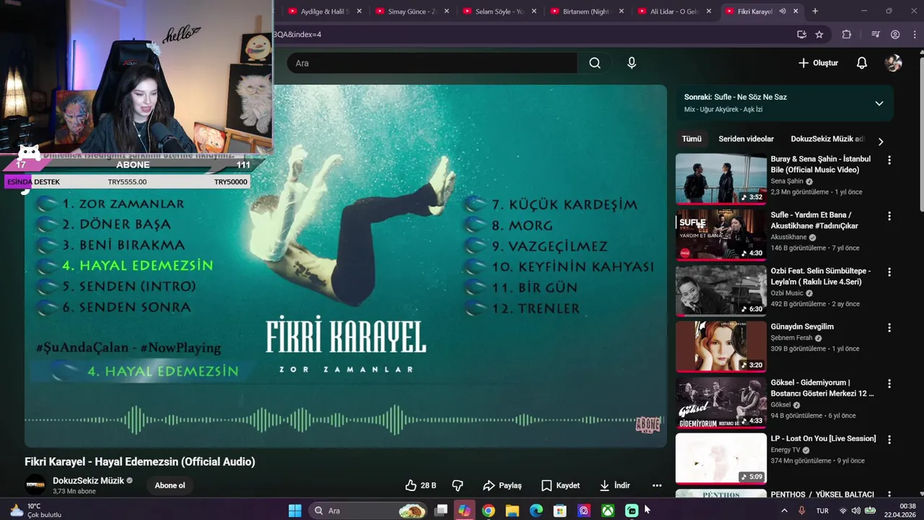Open Ozbi Leyla'm video thumbnail
This screenshot has width=924, height=520.
[x=720, y=290]
